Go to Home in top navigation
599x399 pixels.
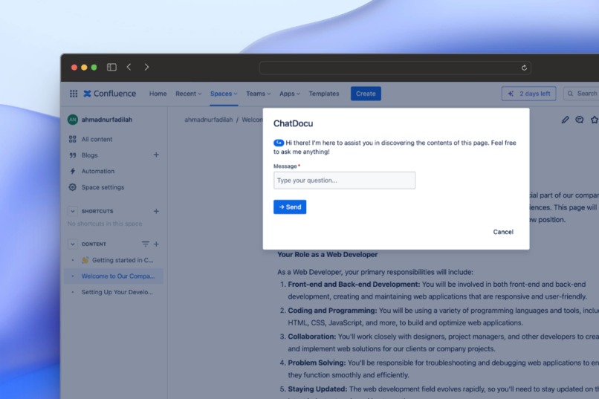click(158, 94)
